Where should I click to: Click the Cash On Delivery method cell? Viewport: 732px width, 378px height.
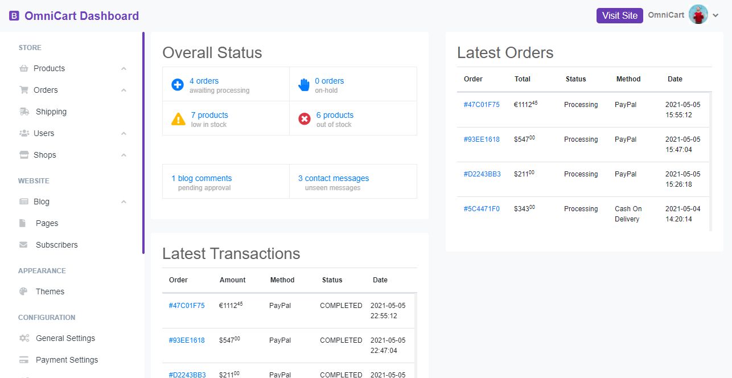628,214
